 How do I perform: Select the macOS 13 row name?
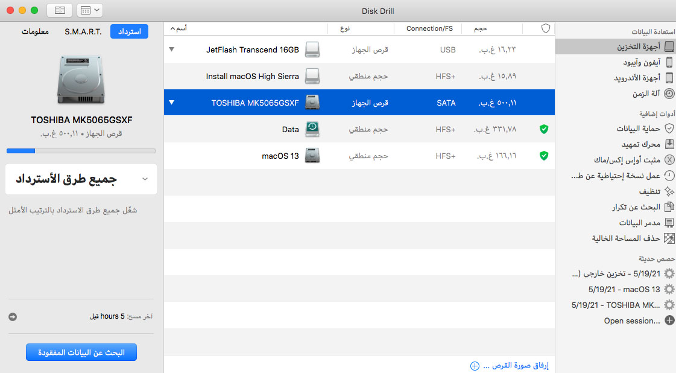(x=280, y=156)
